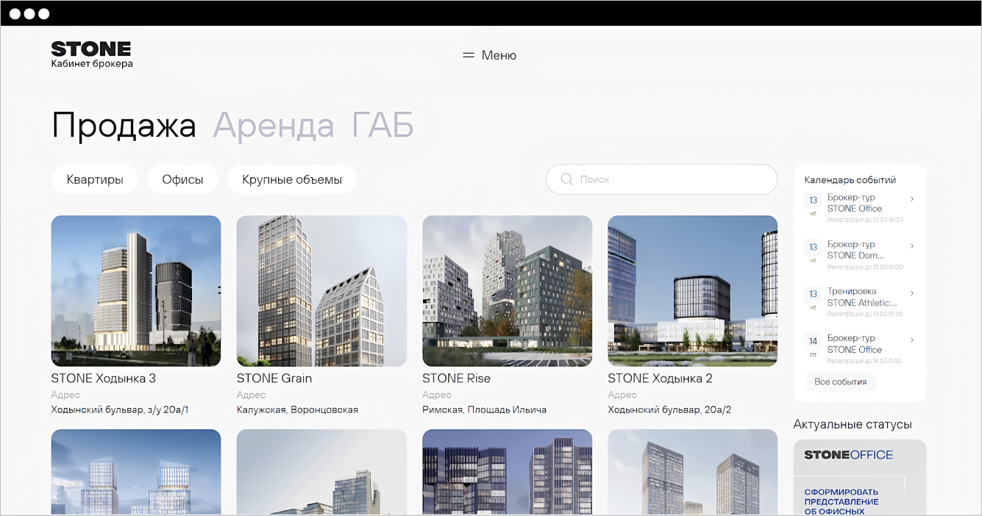Click the STONE logo in header

click(x=91, y=49)
